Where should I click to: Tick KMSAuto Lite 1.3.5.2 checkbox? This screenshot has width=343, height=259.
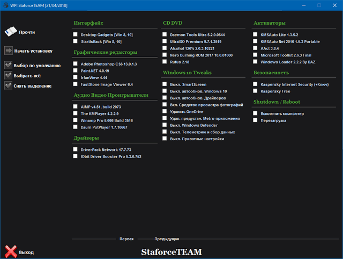pyautogui.click(x=255, y=34)
